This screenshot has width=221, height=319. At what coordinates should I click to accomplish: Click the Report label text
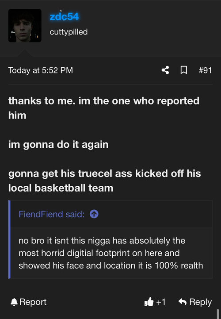33,302
